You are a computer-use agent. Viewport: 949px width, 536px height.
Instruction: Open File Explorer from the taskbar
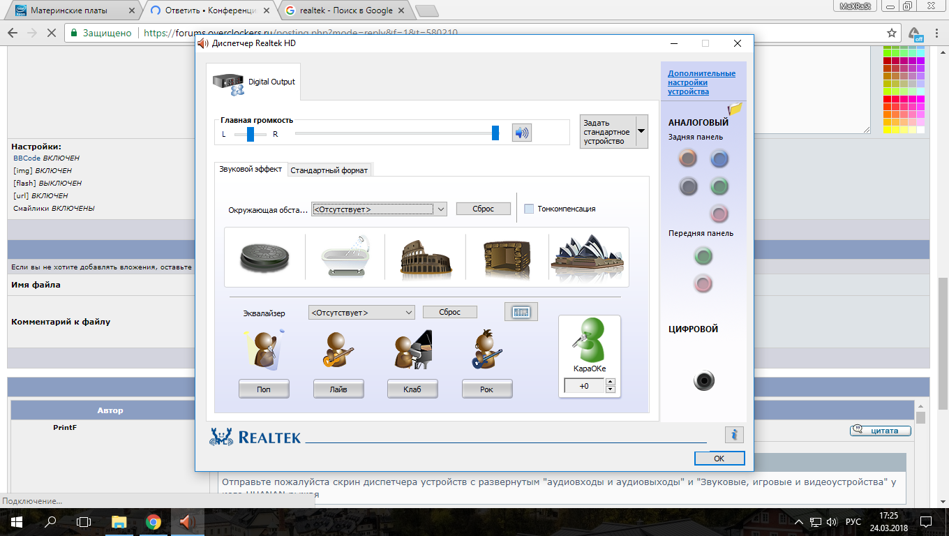119,521
